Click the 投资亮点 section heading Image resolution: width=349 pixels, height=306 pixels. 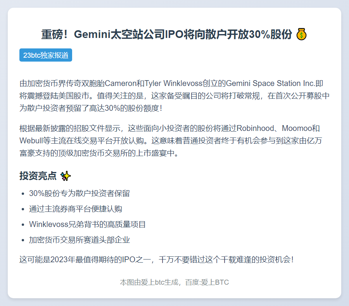click(38, 176)
